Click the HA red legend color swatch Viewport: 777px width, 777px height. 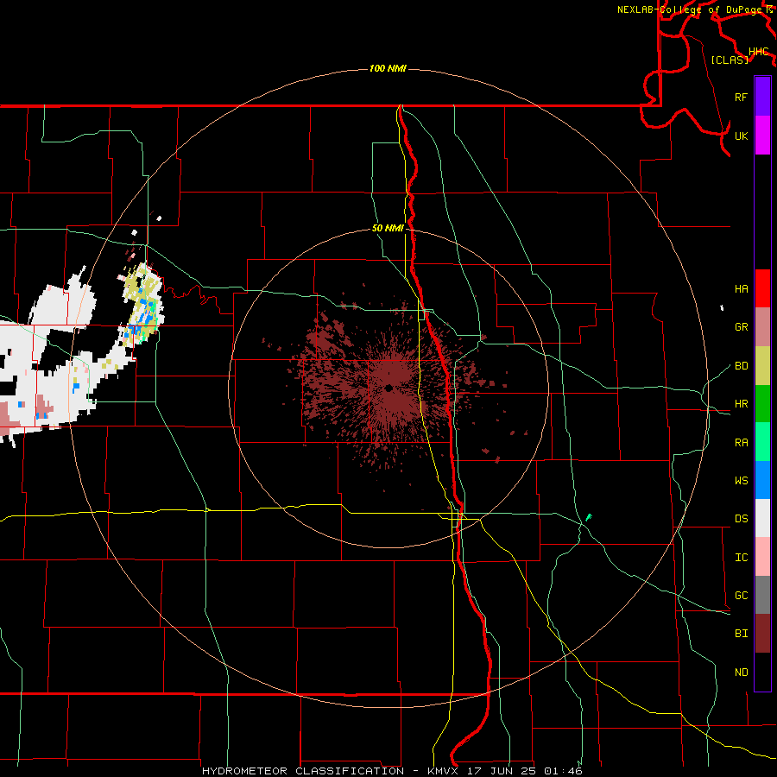pyautogui.click(x=762, y=288)
